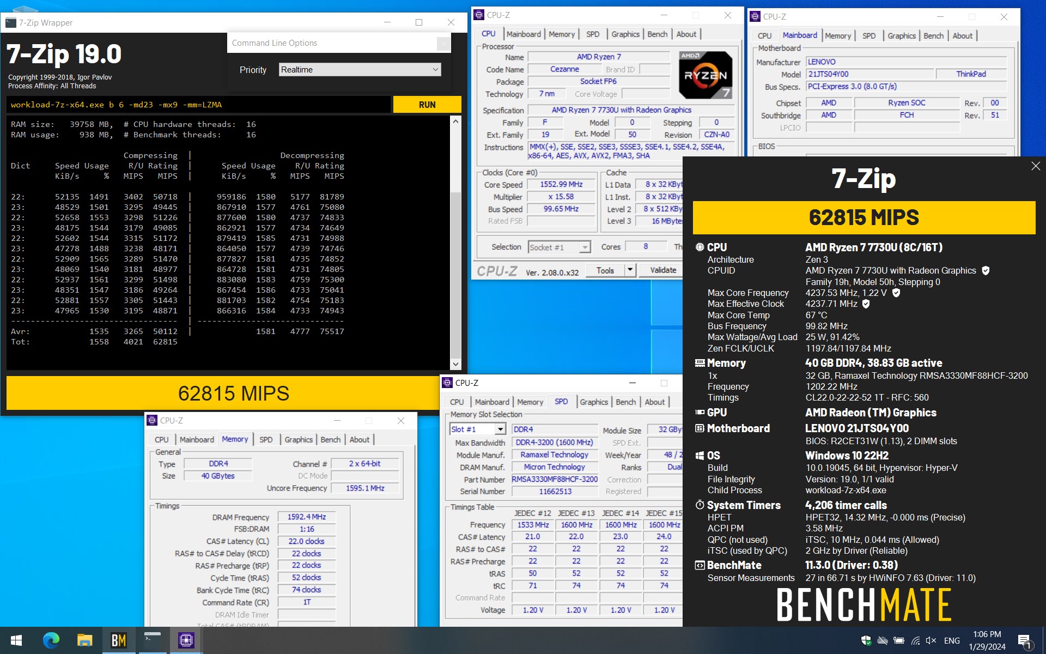
Task: Select CPU tab in the Memory CPU-Z window
Action: (x=161, y=439)
